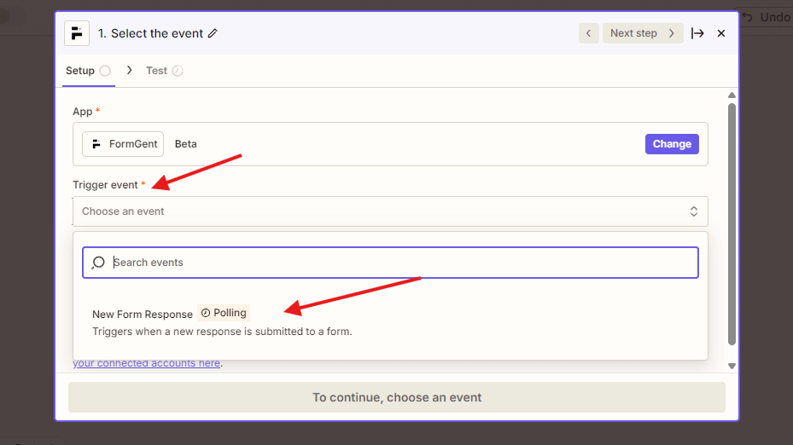The image size is (793, 445).
Task: Click the 1. Select the event title
Action: point(150,33)
